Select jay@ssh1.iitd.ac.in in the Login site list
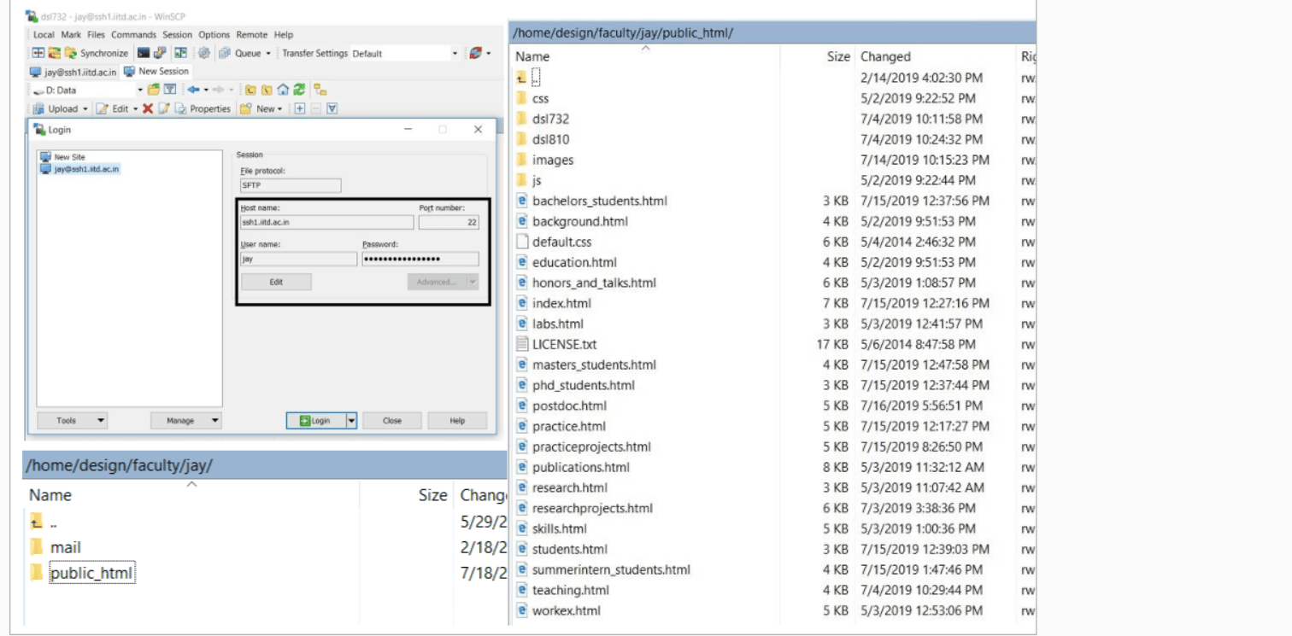This screenshot has height=636, width=1292. (80, 169)
